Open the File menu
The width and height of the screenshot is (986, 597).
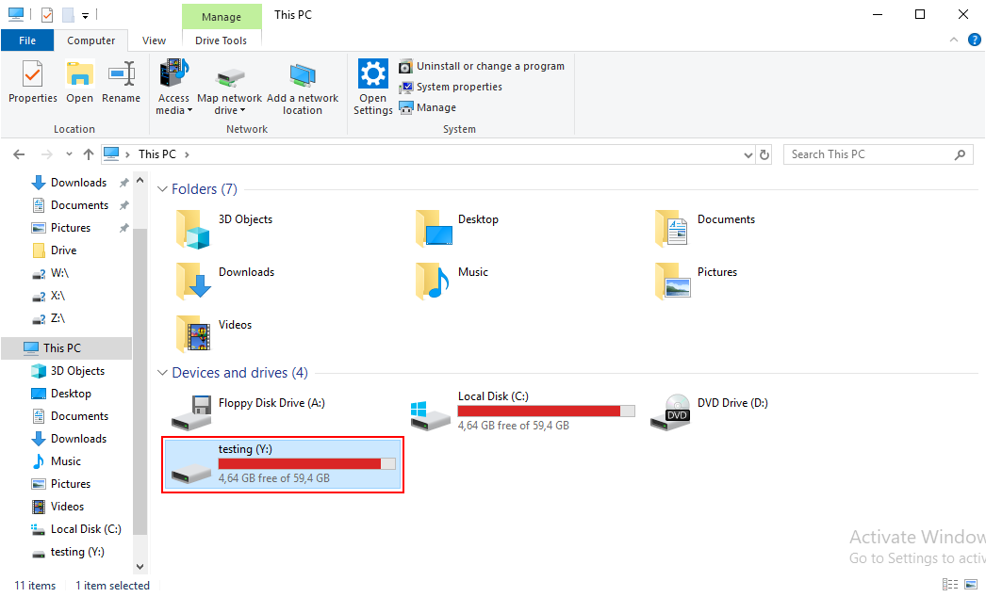[x=27, y=40]
